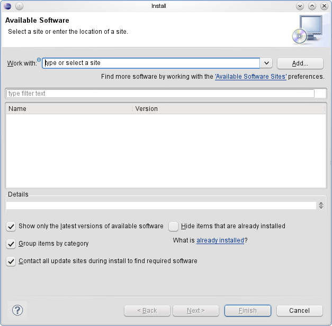Click the Eclipse icon in title bar
This screenshot has height=326, width=332.
pyautogui.click(x=6, y=6)
